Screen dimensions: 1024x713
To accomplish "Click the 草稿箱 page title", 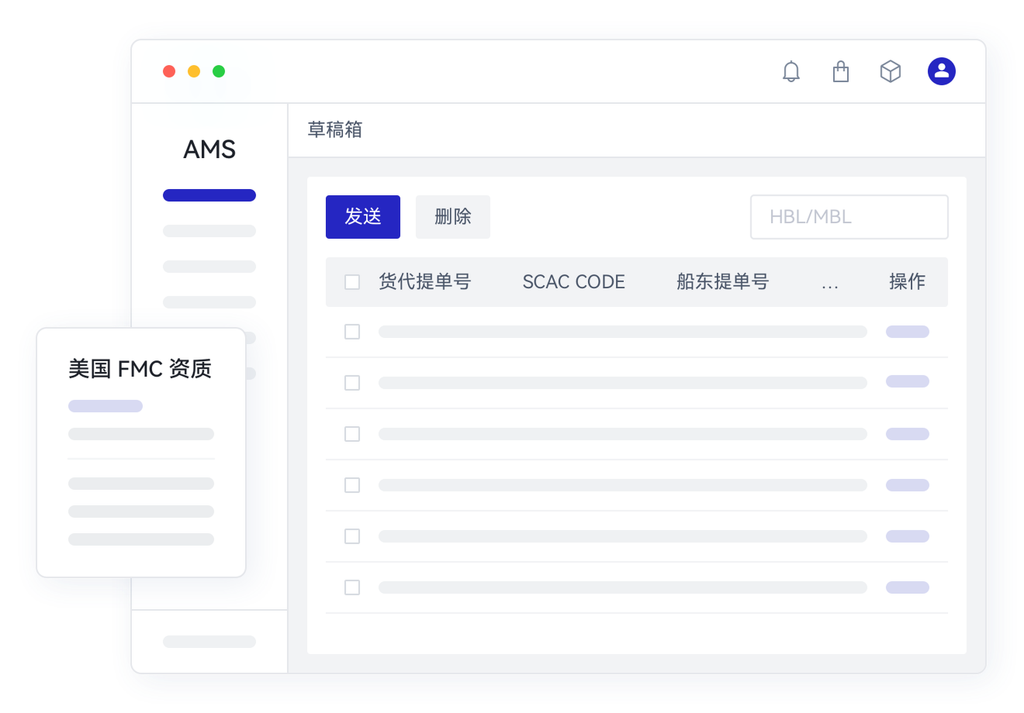I will click(335, 130).
